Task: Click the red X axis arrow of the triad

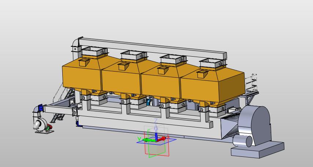Action: (161, 139)
